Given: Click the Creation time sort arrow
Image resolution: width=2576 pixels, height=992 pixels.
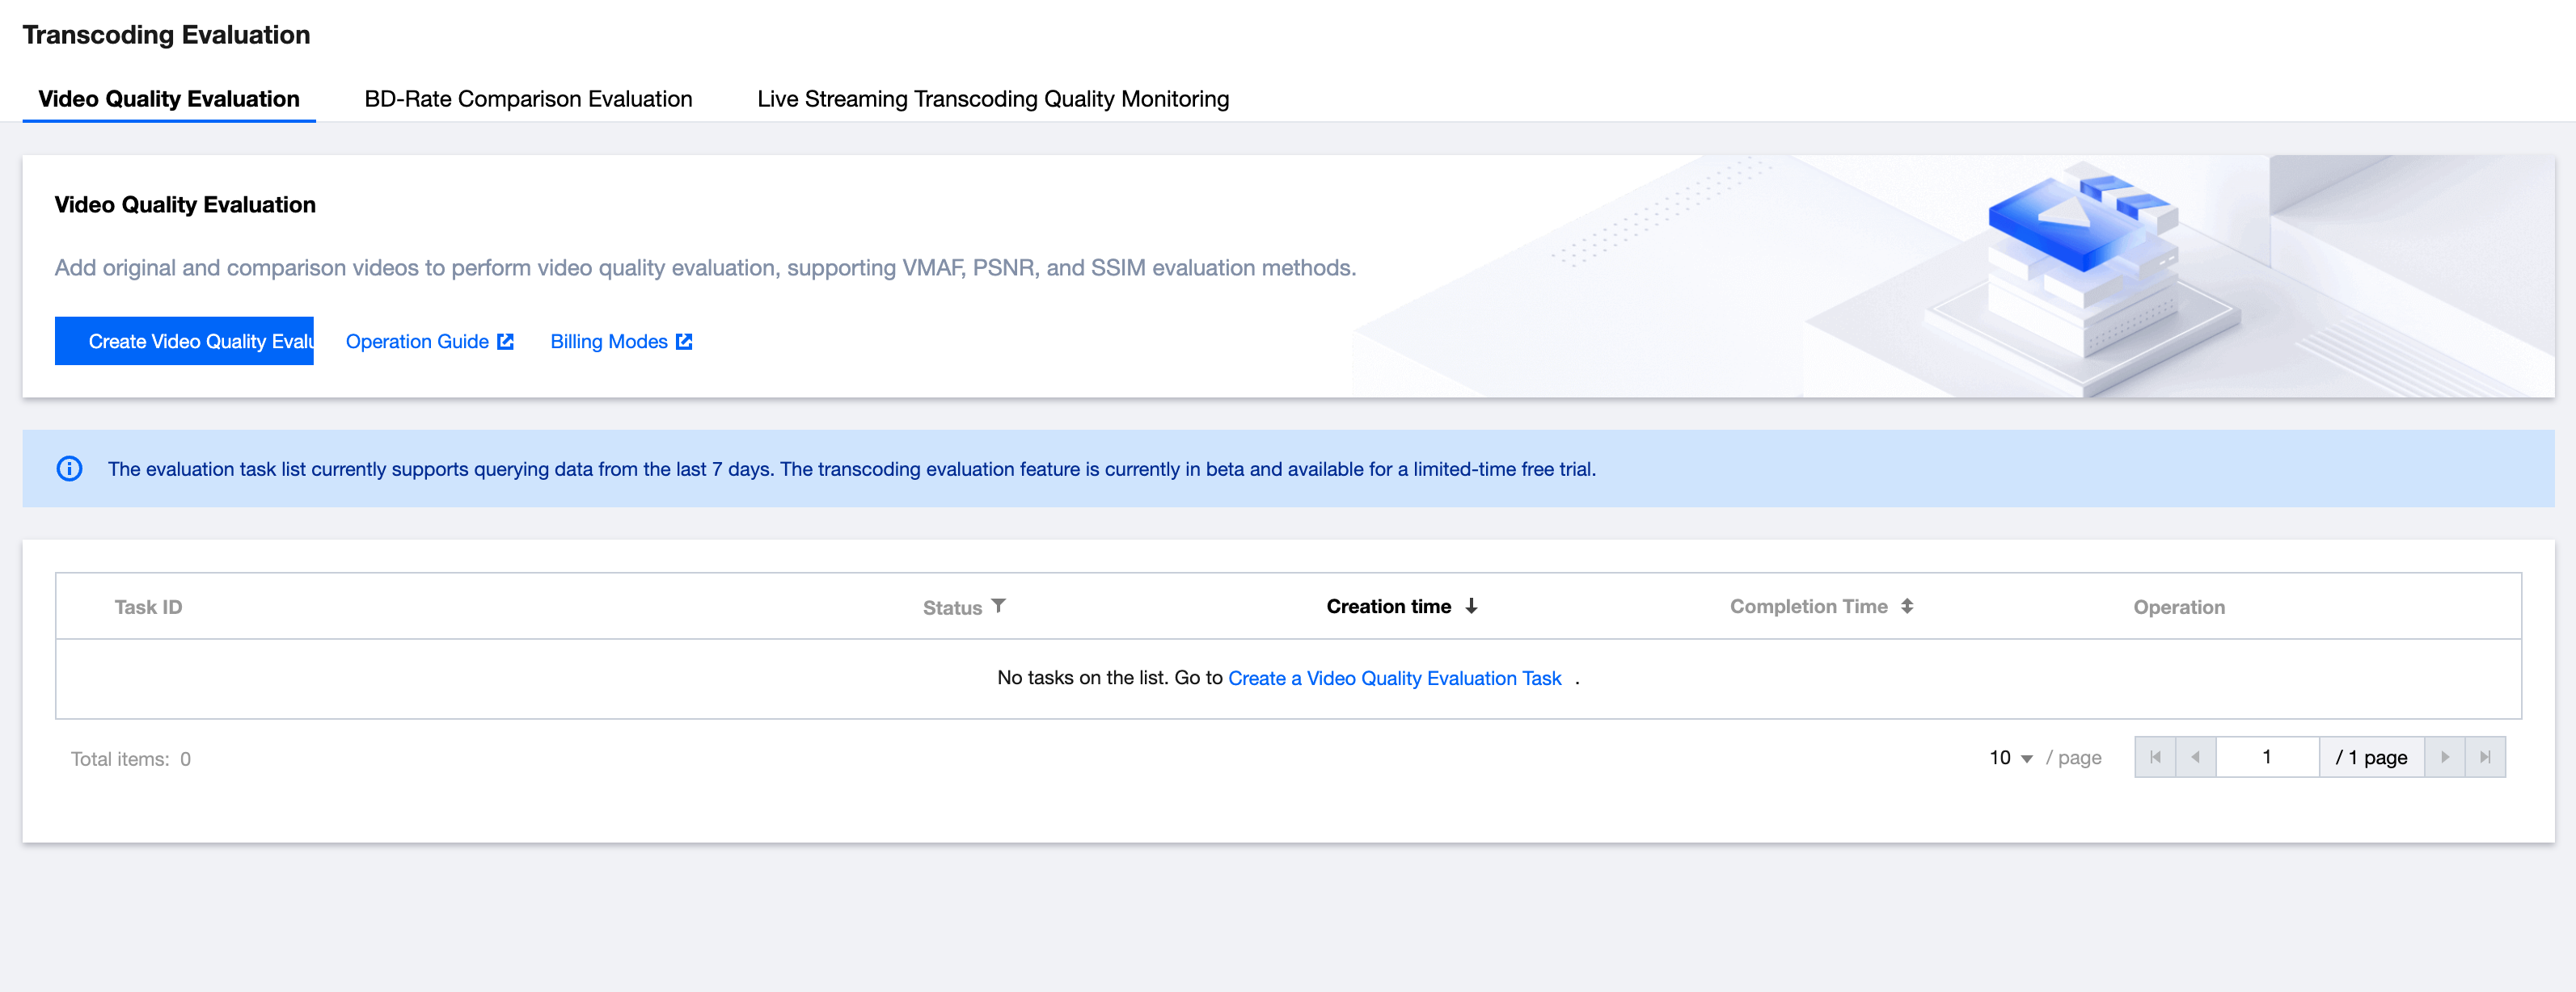Looking at the screenshot, I should click(x=1471, y=605).
